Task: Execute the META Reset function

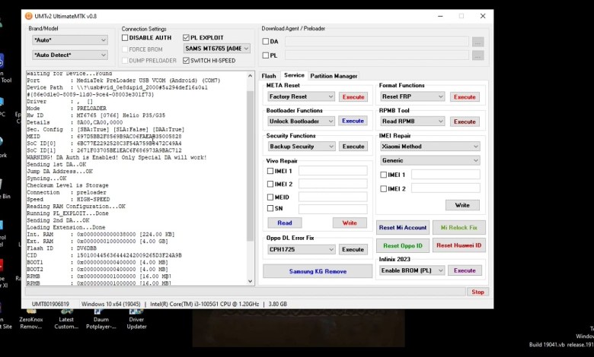Action: 353,96
